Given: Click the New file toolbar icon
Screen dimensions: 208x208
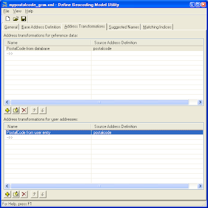Looking at the screenshot, I should (x=8, y=19).
